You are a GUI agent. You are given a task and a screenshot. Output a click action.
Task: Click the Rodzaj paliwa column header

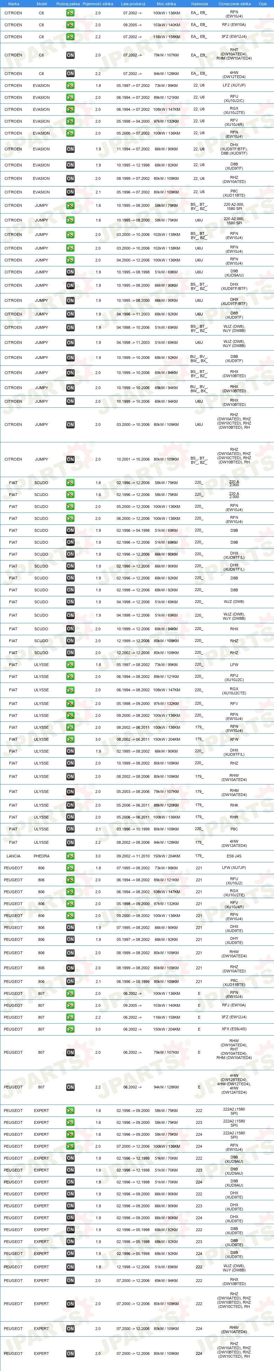point(68,4)
